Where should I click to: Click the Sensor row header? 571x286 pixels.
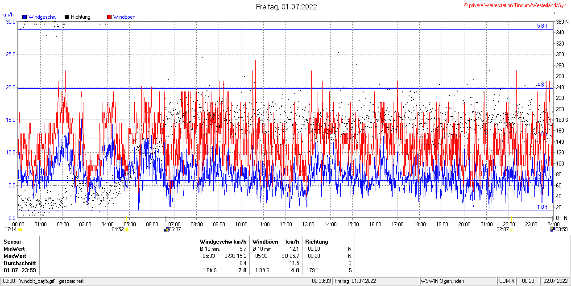point(12,242)
